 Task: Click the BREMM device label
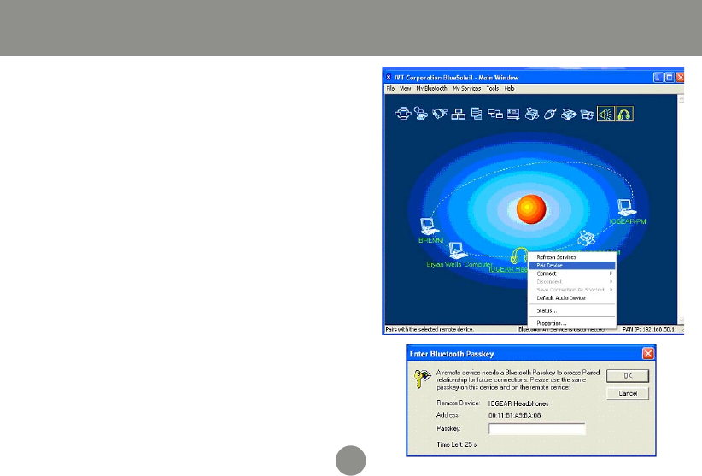[x=430, y=240]
